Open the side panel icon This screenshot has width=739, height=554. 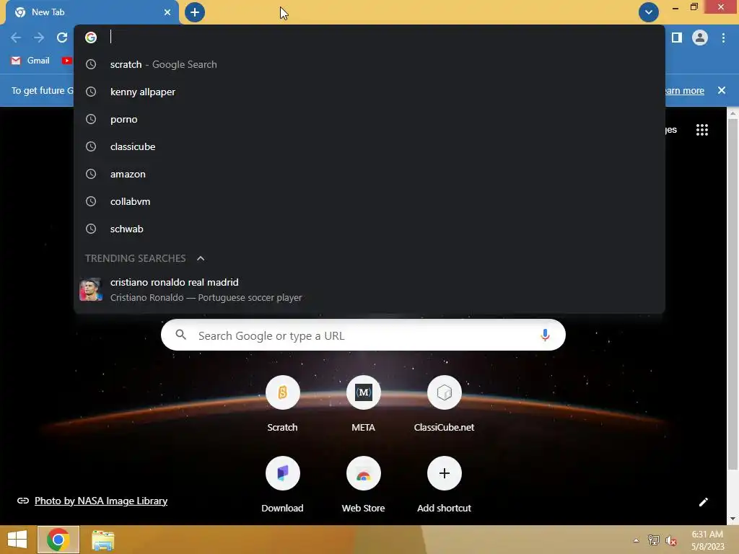[x=677, y=38]
